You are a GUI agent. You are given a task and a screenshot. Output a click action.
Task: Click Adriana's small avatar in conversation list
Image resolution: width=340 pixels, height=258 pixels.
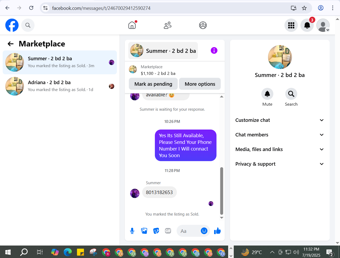112,86
